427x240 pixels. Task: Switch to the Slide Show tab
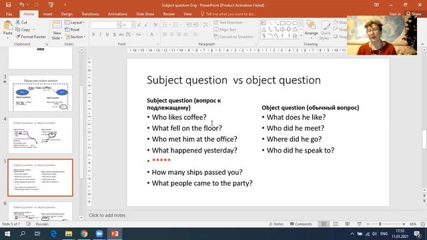coord(145,14)
